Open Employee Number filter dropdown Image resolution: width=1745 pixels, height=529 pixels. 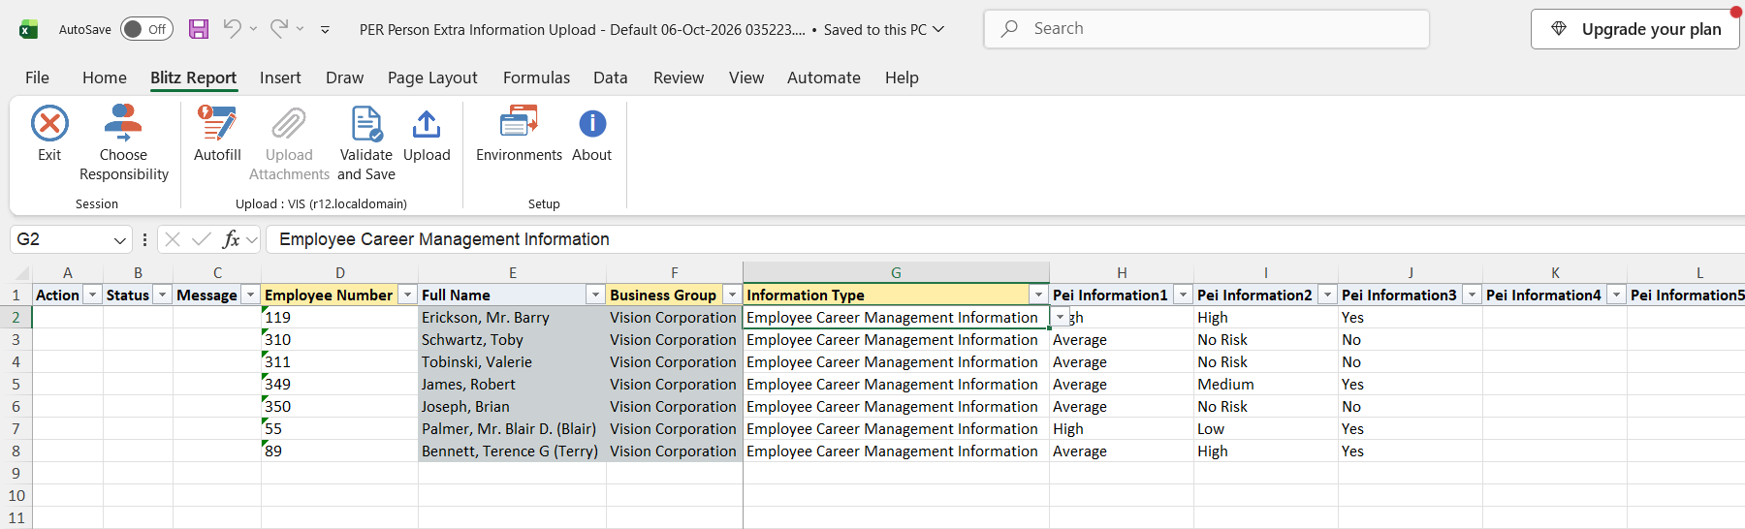pyautogui.click(x=407, y=295)
